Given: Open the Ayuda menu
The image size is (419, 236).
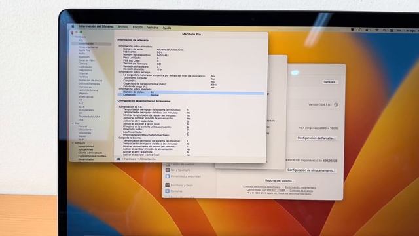Looking at the screenshot, I should [167, 28].
